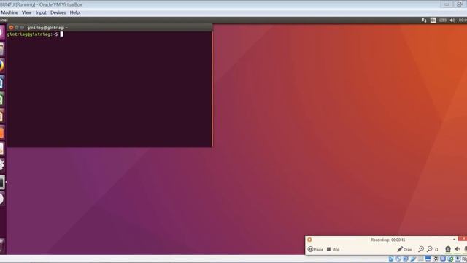Launch Firefox from the Ubuntu launcher
Image resolution: width=467 pixels, height=263 pixels.
(x=1, y=66)
